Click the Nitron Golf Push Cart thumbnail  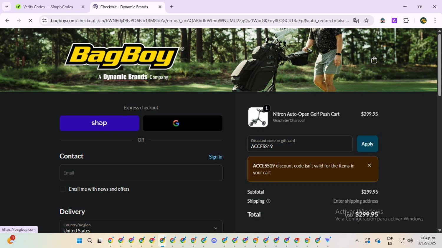[258, 117]
